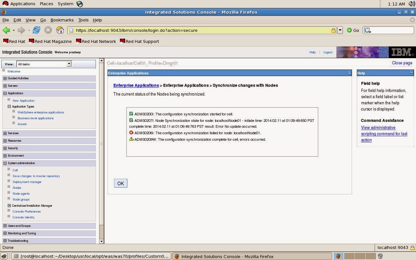
Task: Click the padlock icon in the address bar
Action: pos(333,30)
